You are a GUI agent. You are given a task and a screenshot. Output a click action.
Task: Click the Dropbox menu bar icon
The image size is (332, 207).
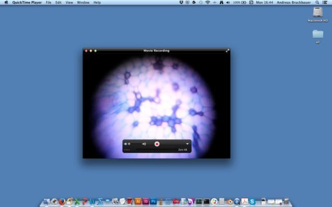(x=181, y=3)
